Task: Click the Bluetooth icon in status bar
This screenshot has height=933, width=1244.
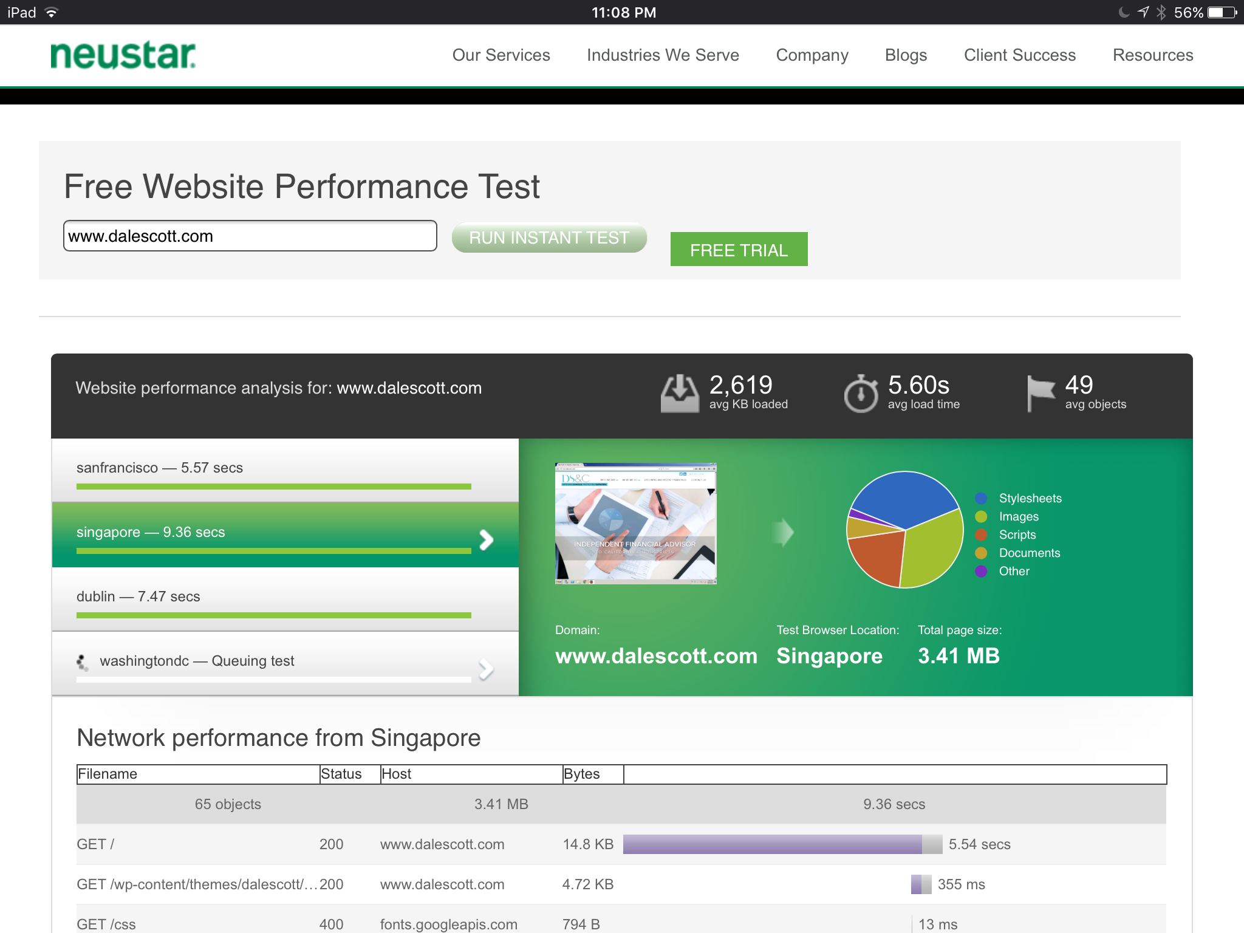Action: coord(1161,12)
